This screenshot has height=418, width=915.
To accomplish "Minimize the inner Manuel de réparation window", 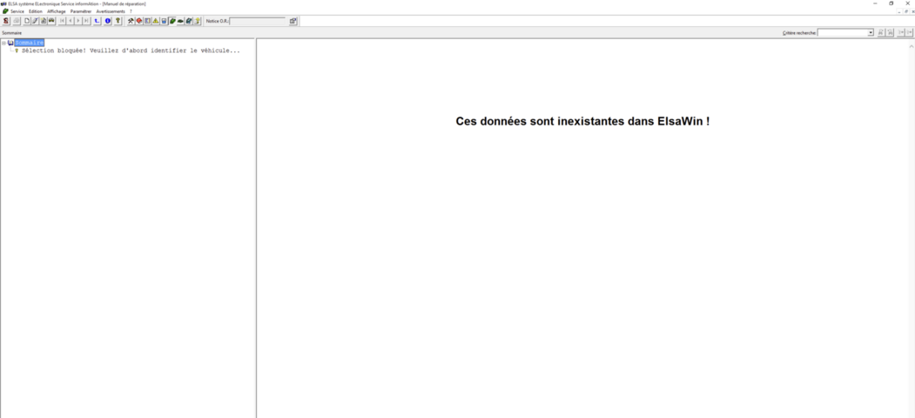I will [x=899, y=11].
